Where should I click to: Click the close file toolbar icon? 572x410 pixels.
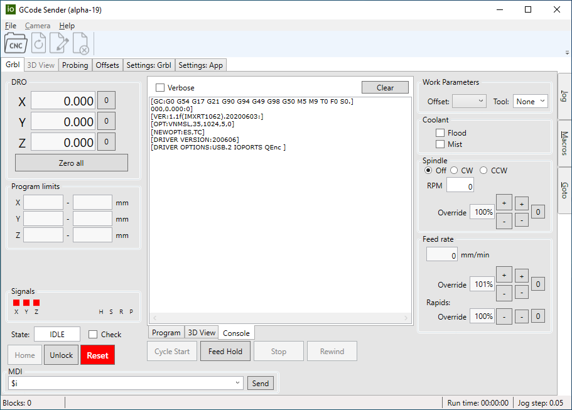coord(81,44)
